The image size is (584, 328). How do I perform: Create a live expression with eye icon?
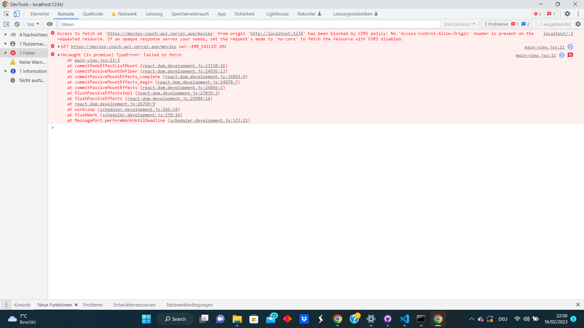[x=50, y=24]
